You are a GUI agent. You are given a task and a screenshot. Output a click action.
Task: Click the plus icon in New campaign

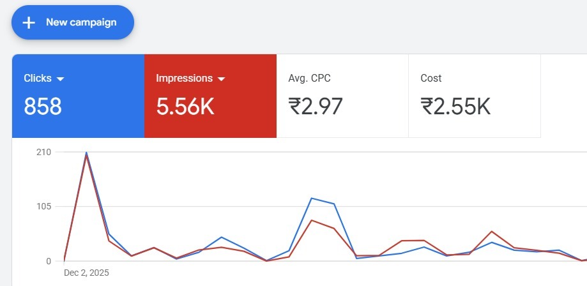[28, 22]
